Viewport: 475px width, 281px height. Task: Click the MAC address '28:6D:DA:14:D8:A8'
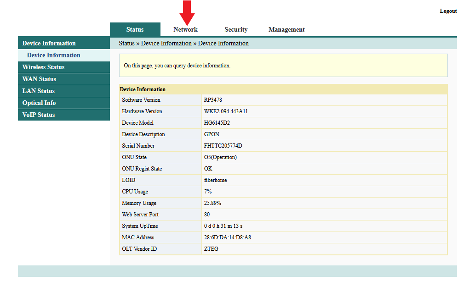228,238
